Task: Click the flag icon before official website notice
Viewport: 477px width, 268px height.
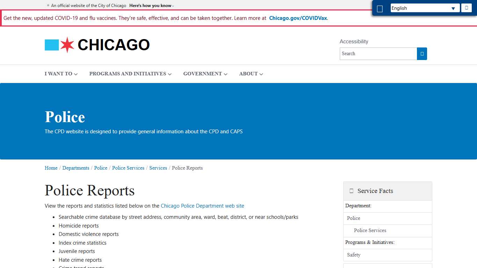Action: tap(47, 5)
